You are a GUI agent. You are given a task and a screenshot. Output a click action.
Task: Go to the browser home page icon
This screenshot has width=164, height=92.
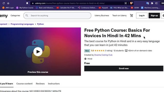click(8, 3)
